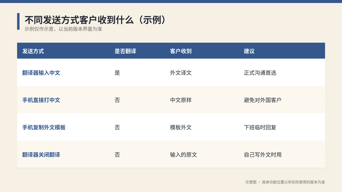The width and height of the screenshot is (342, 192).
Task: Click the 是 cell in 翻译器输入中文 row
Action: click(x=117, y=73)
